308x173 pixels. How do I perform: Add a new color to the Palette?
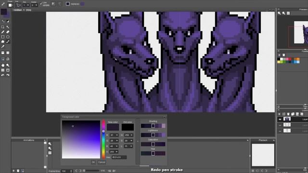coord(279,55)
